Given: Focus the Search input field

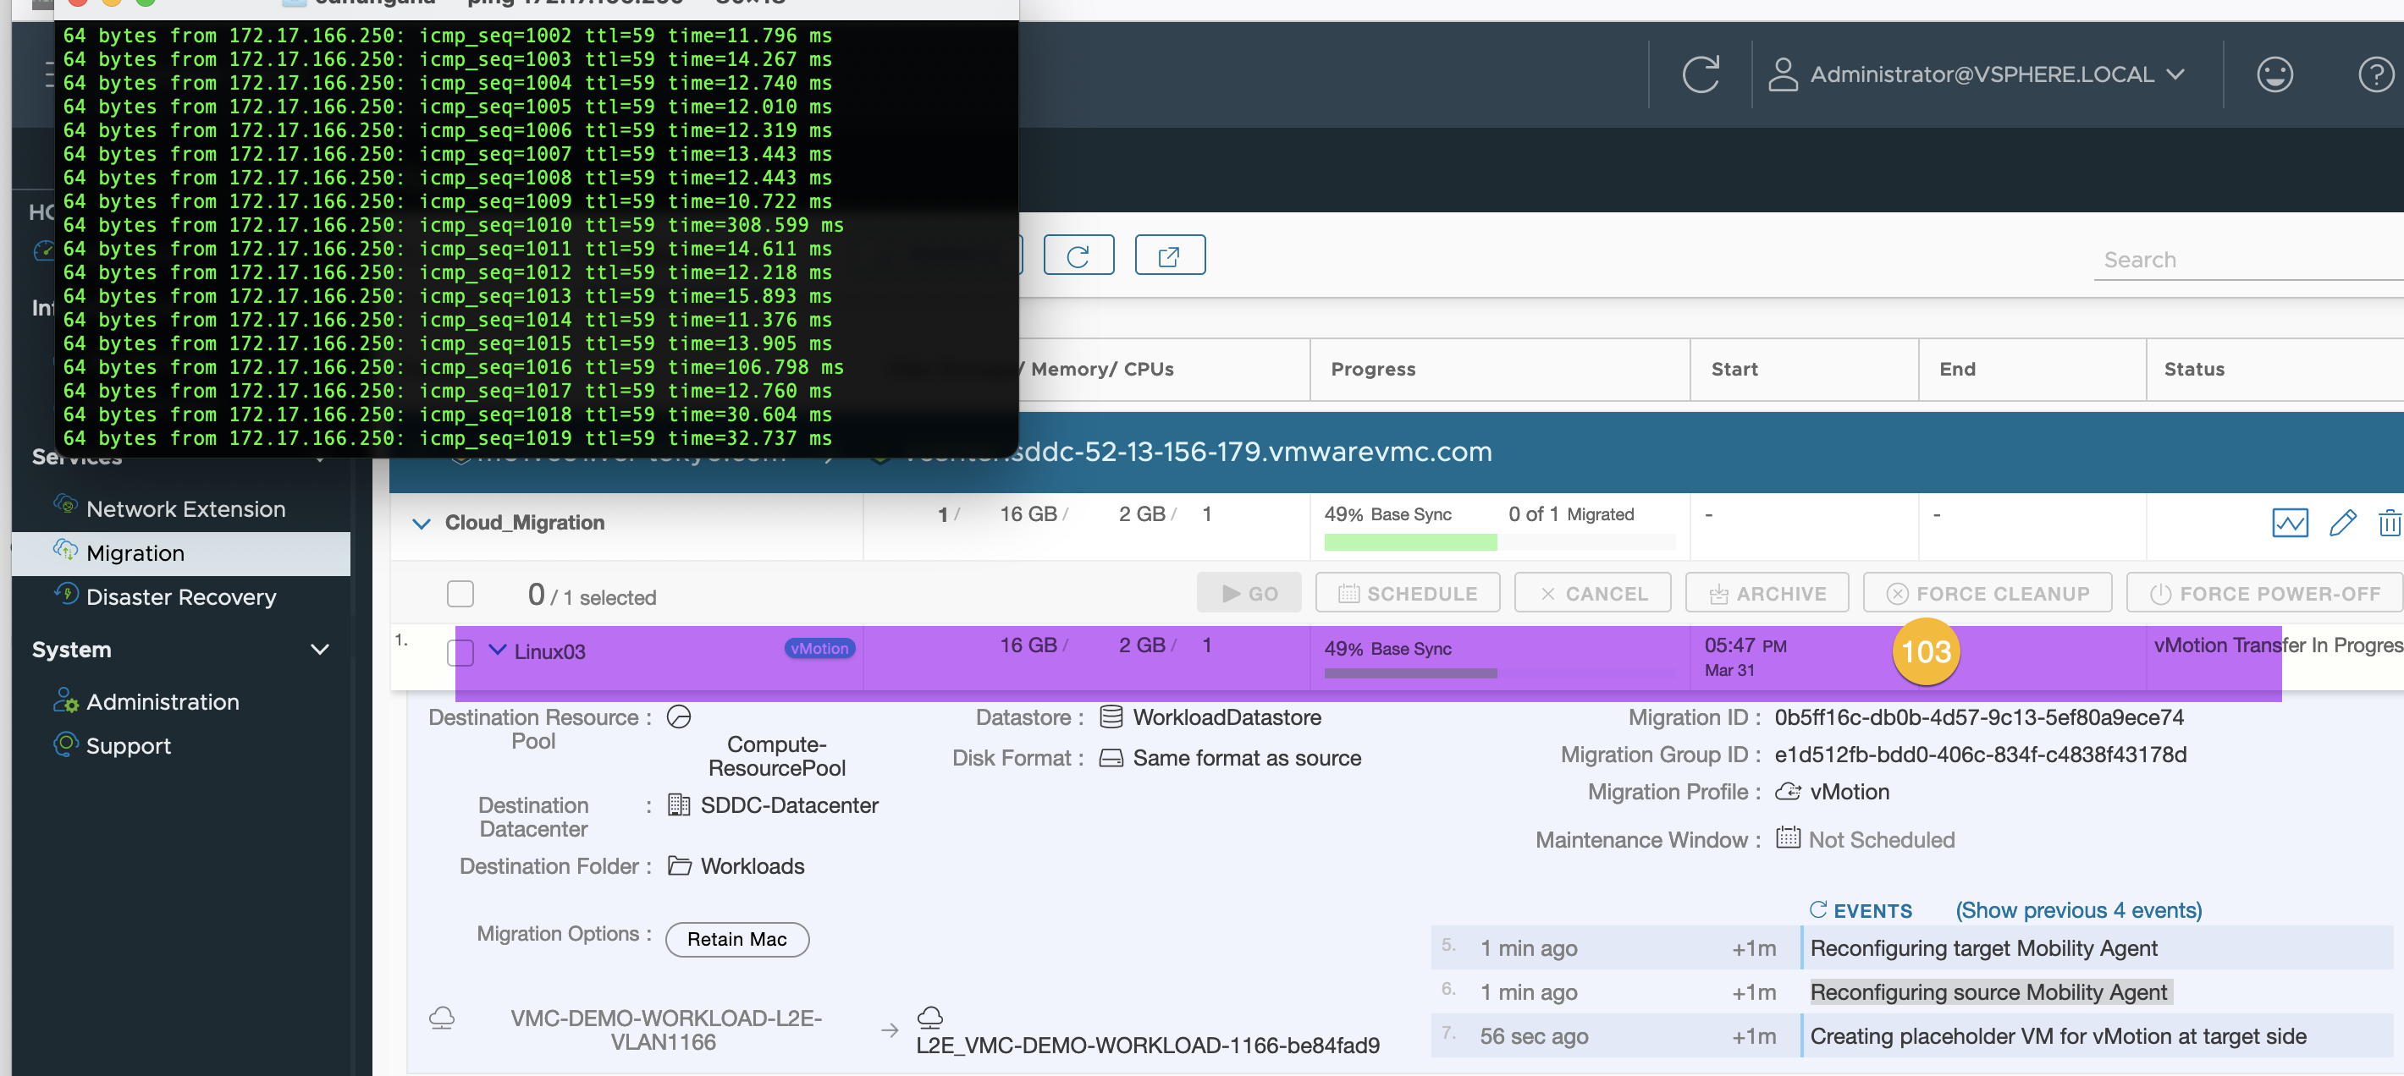Looking at the screenshot, I should coord(2247,259).
